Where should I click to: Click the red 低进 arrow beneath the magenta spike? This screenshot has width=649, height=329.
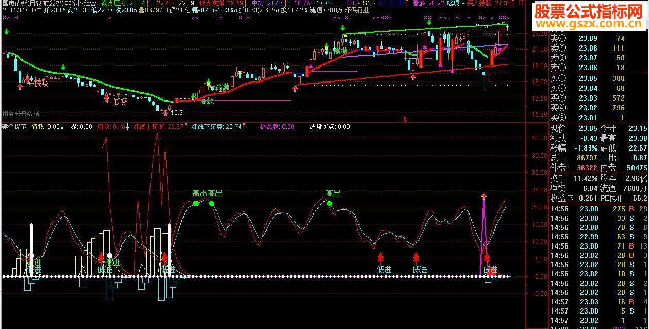pos(487,258)
